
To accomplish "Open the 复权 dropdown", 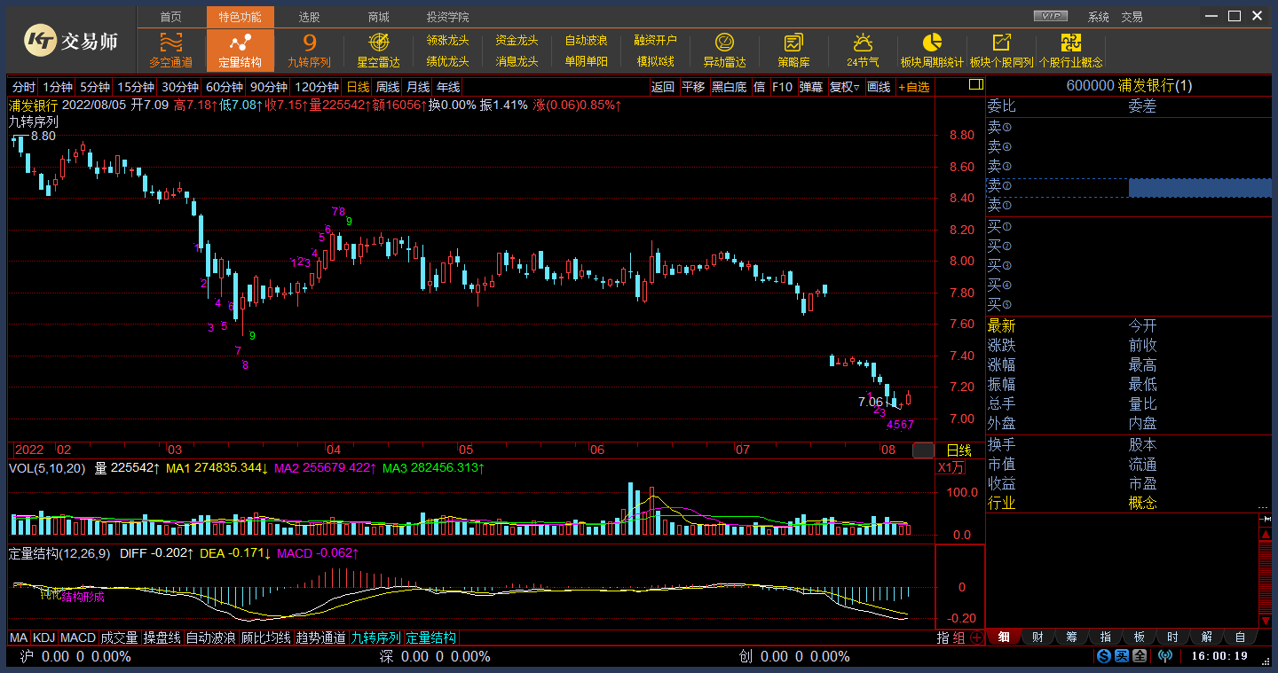I will pos(845,86).
